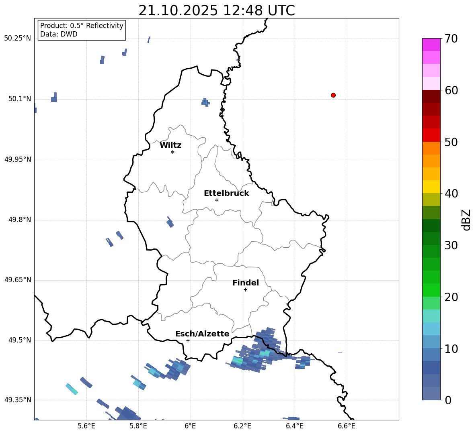Click the 40 tick on the colorbar

[x=451, y=194]
